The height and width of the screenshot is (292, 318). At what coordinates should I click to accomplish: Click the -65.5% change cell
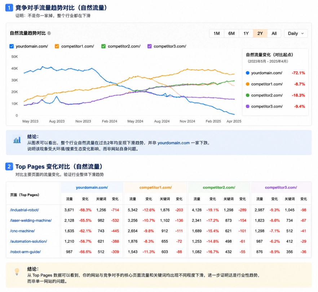pyautogui.click(x=85, y=220)
